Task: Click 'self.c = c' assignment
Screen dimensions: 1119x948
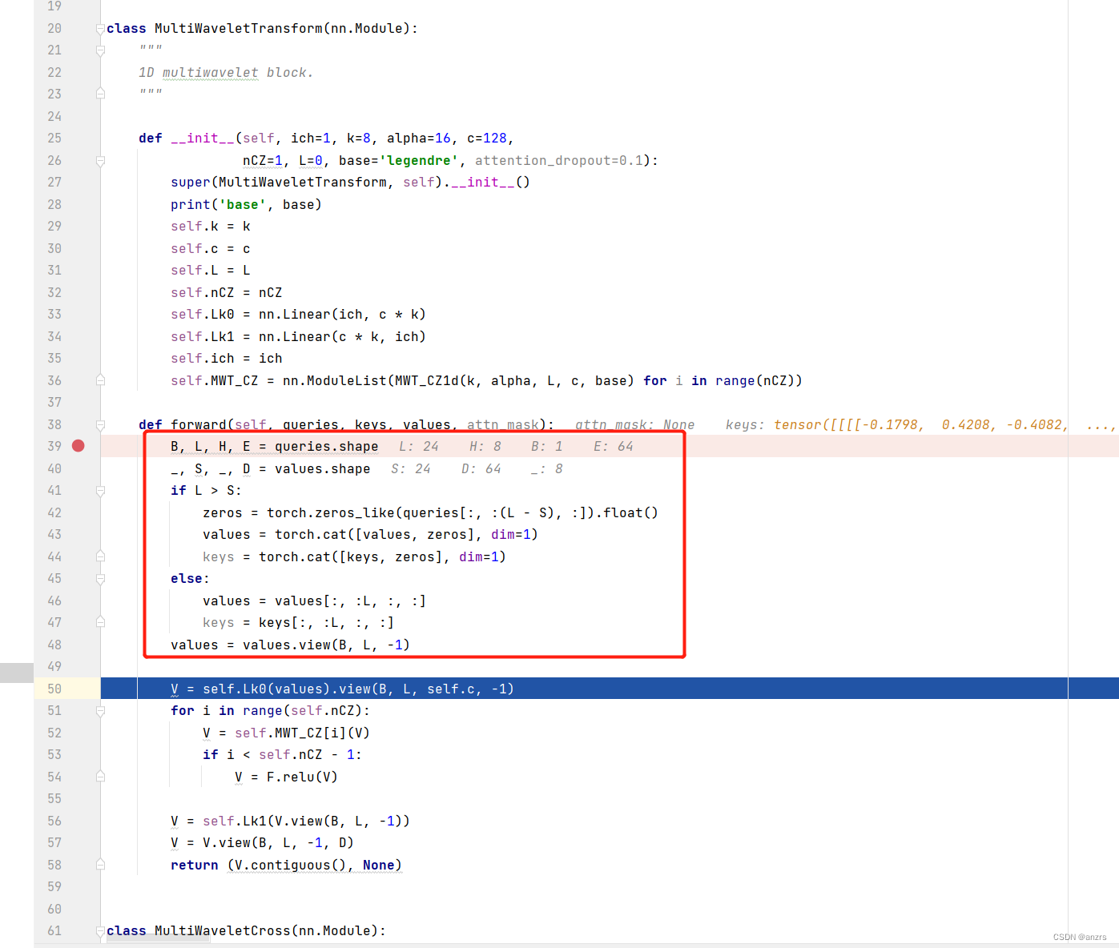Action: tap(211, 248)
